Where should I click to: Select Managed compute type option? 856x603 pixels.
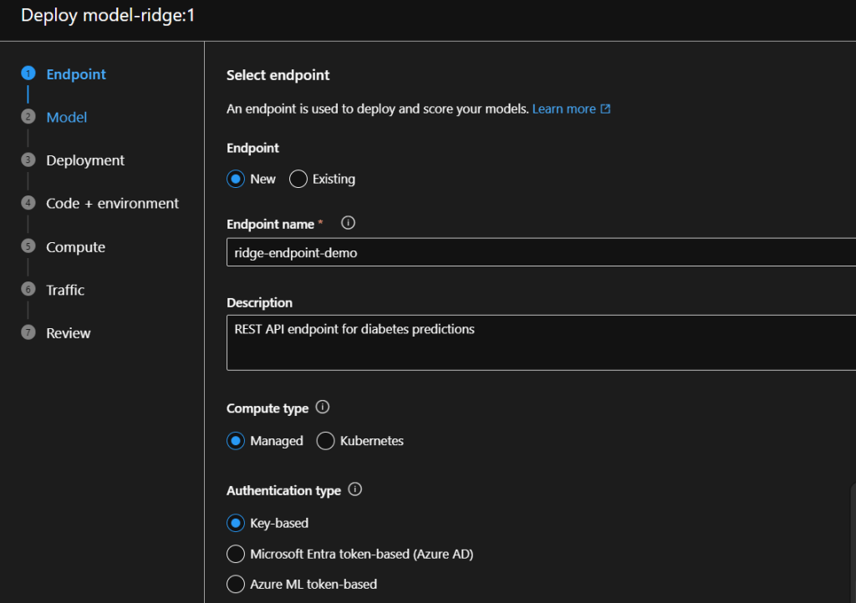[236, 441]
